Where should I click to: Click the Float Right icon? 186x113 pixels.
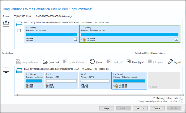pos(129,61)
